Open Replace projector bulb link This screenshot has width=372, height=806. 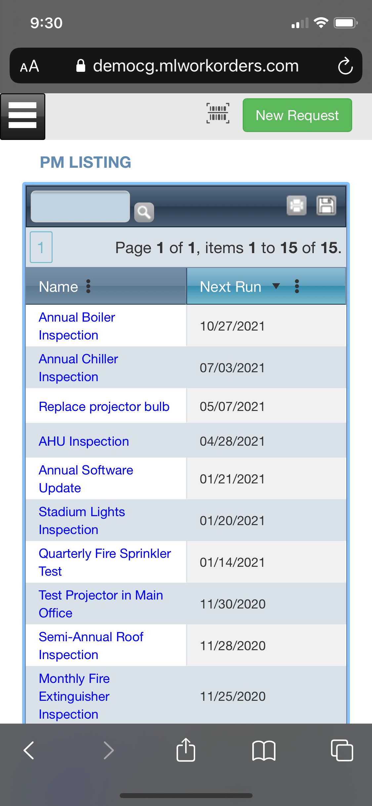point(104,406)
